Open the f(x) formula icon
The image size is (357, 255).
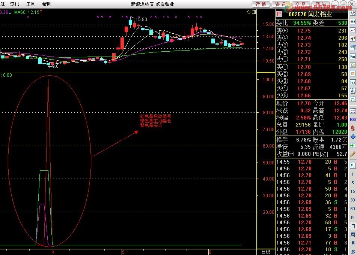(352, 91)
